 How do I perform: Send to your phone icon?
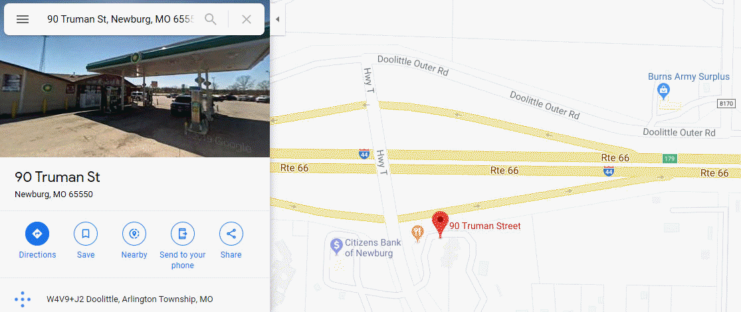pos(182,234)
